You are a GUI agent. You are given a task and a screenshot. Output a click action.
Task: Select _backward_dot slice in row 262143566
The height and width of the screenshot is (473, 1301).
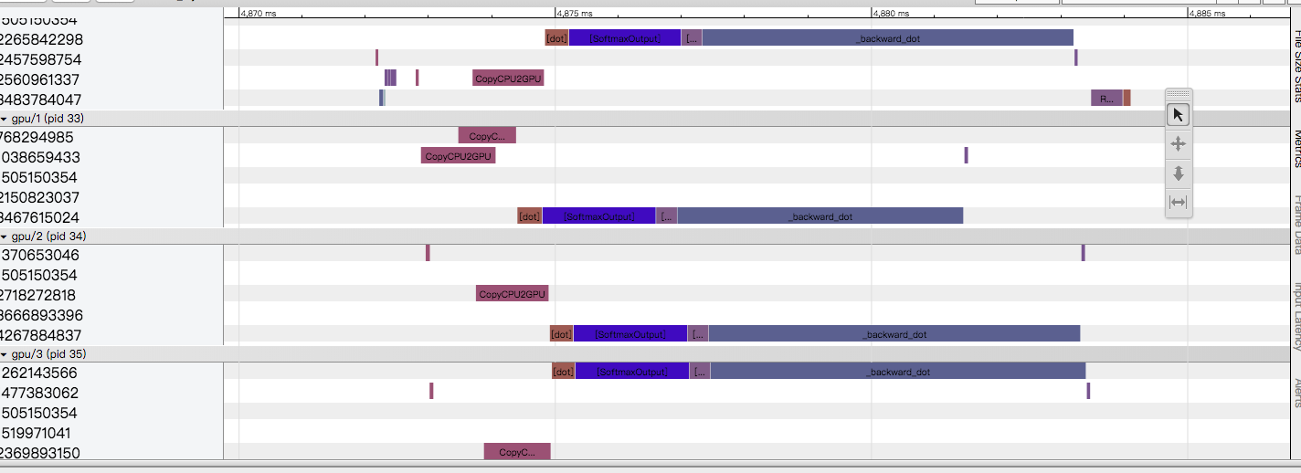[x=898, y=371]
